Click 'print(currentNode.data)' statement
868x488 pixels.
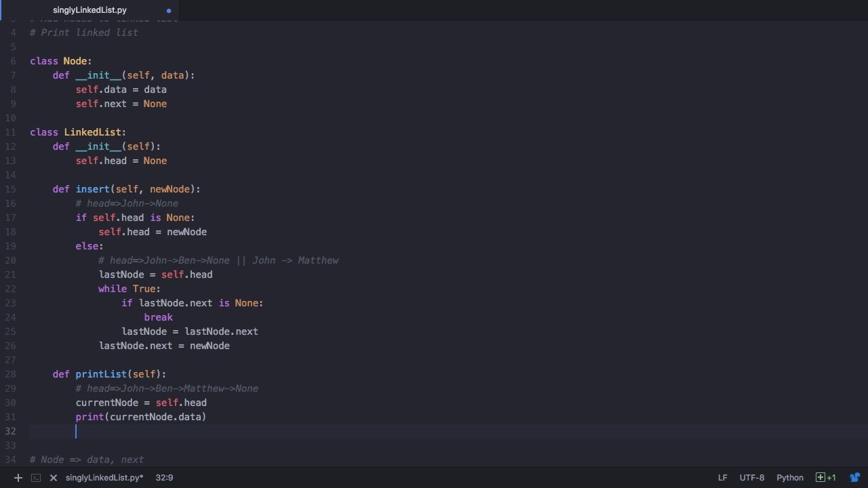[141, 417]
